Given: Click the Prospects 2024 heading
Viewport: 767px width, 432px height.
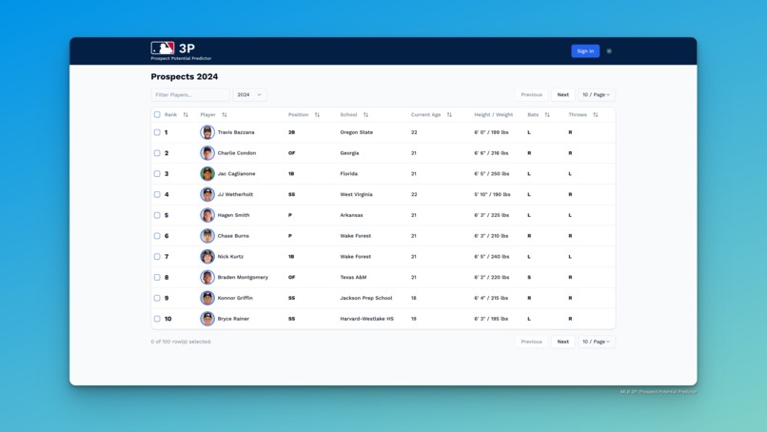Looking at the screenshot, I should click(x=185, y=76).
